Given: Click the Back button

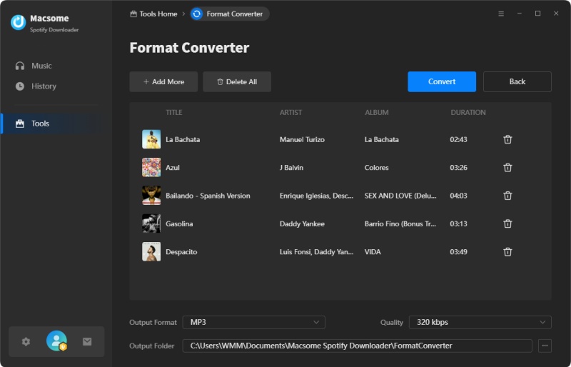Looking at the screenshot, I should tap(517, 81).
